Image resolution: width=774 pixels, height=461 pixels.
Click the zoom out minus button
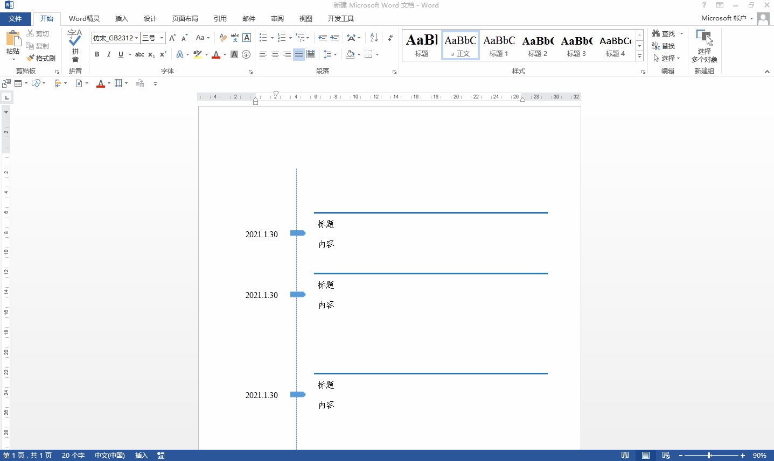tap(681, 456)
